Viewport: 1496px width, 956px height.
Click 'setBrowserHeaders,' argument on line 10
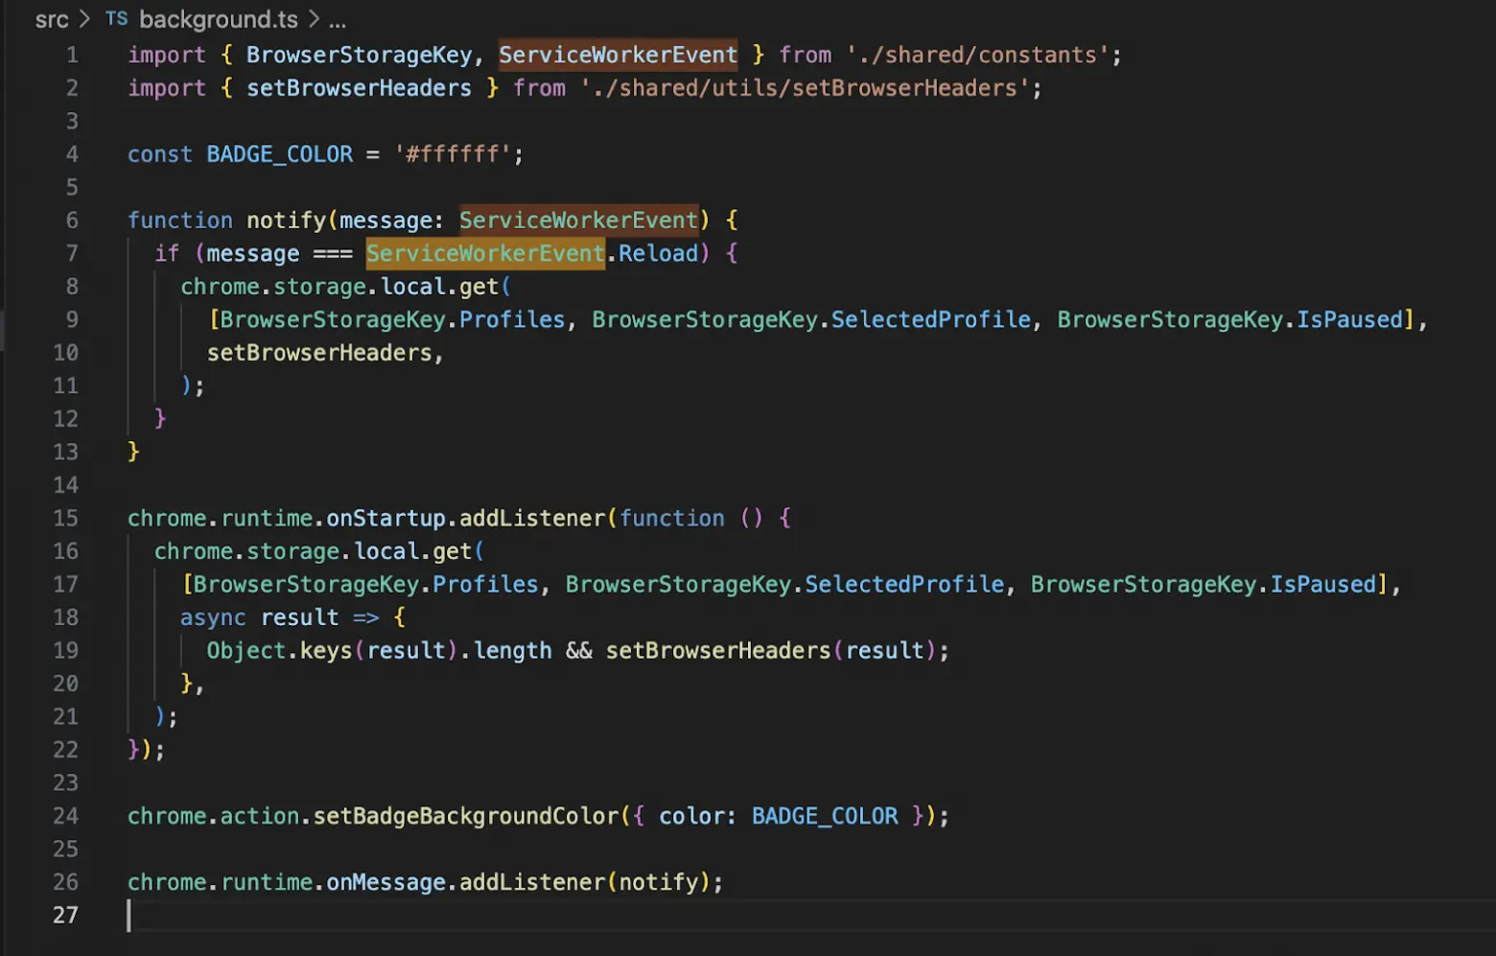point(325,353)
